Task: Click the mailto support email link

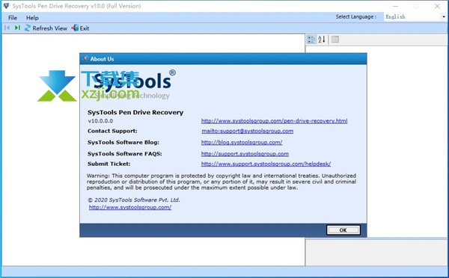Action: coord(248,131)
